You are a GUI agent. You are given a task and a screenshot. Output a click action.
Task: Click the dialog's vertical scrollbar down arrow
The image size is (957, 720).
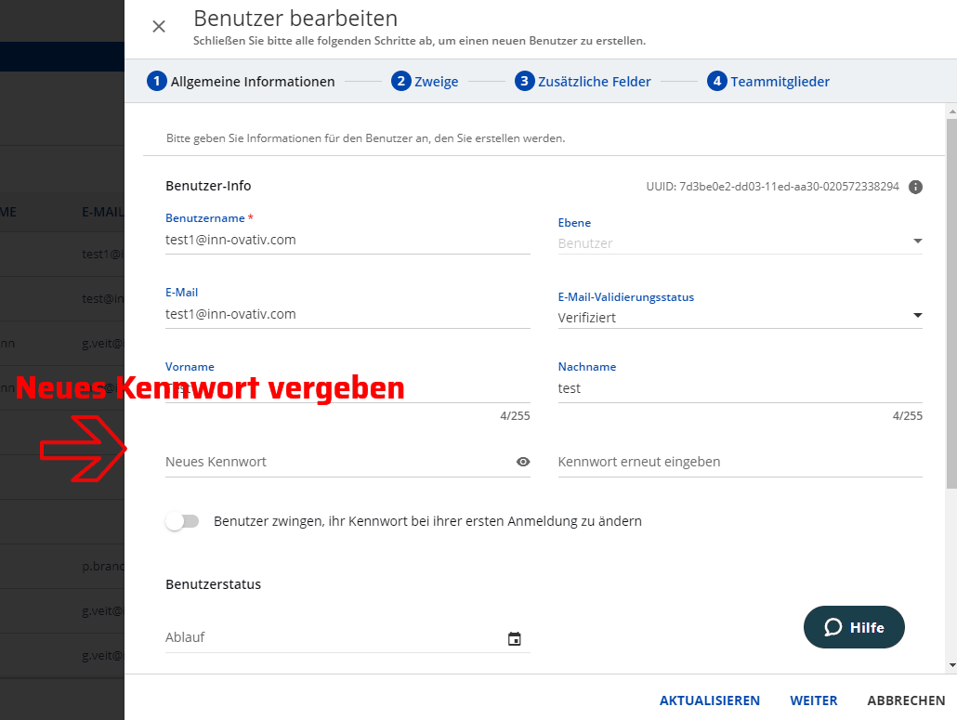pyautogui.click(x=950, y=666)
